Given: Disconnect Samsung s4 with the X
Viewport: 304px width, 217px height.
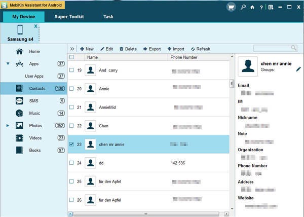Looking at the screenshot, I should click(35, 26).
